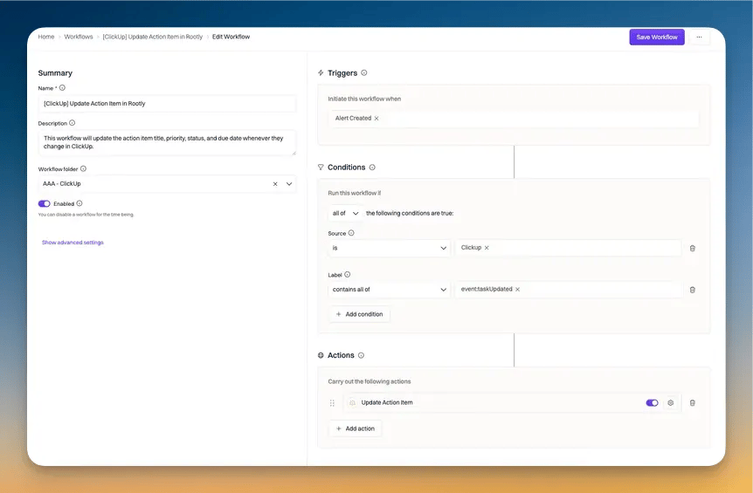753x493 pixels.
Task: Toggle the Update Action Item action switch
Action: coord(653,403)
